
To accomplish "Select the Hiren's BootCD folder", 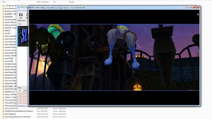I will [10, 39].
